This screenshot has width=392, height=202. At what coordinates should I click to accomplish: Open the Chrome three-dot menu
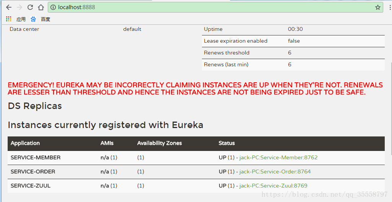point(390,7)
